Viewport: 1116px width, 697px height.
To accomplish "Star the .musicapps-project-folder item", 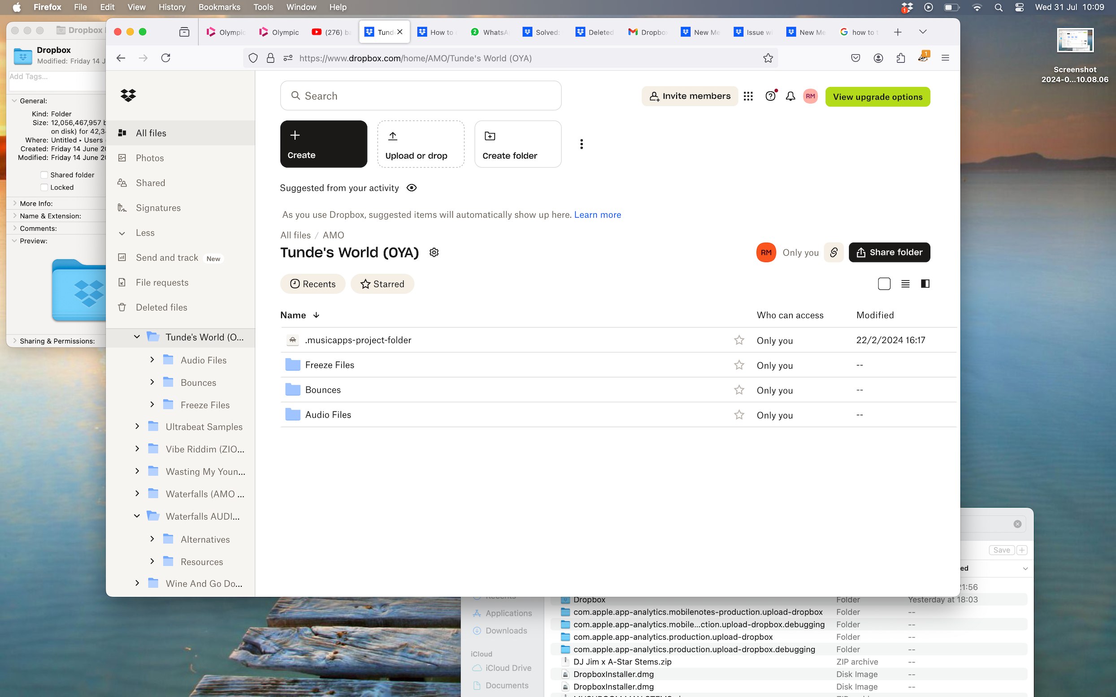I will coord(739,340).
